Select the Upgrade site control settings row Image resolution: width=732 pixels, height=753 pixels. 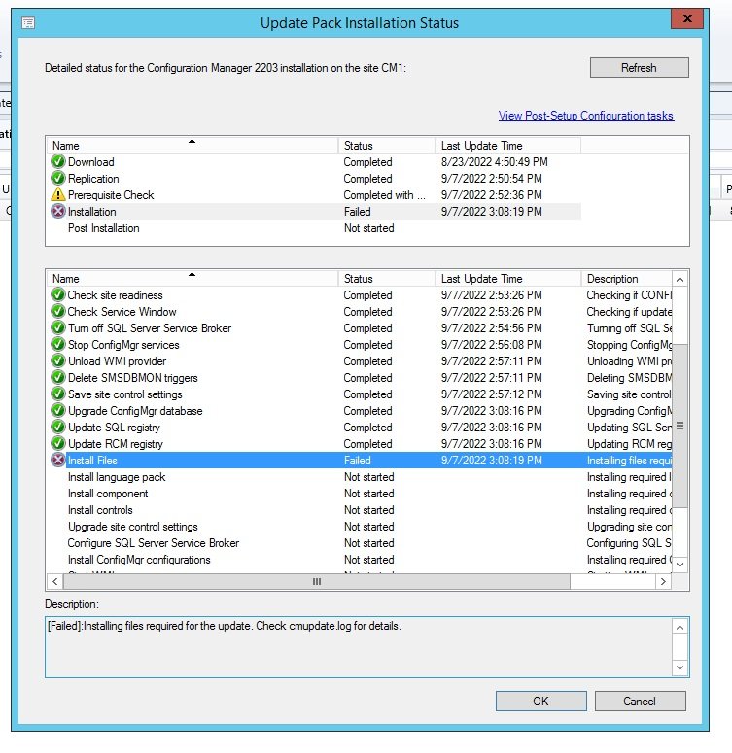click(x=359, y=527)
